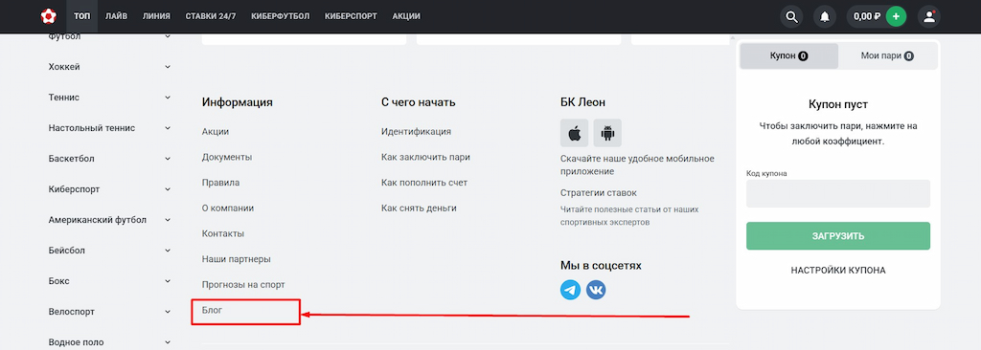Click the Код купона input field
The height and width of the screenshot is (350, 981).
(x=838, y=194)
